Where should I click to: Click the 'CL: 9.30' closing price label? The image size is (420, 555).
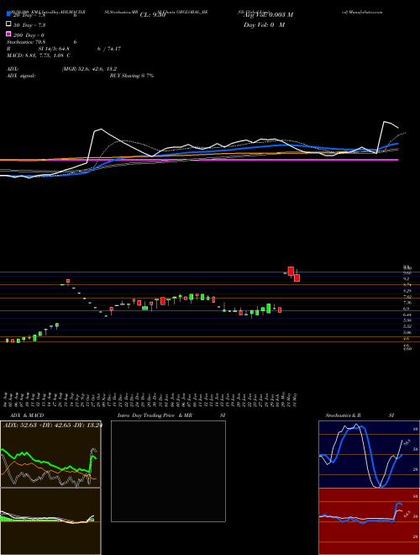(x=153, y=15)
